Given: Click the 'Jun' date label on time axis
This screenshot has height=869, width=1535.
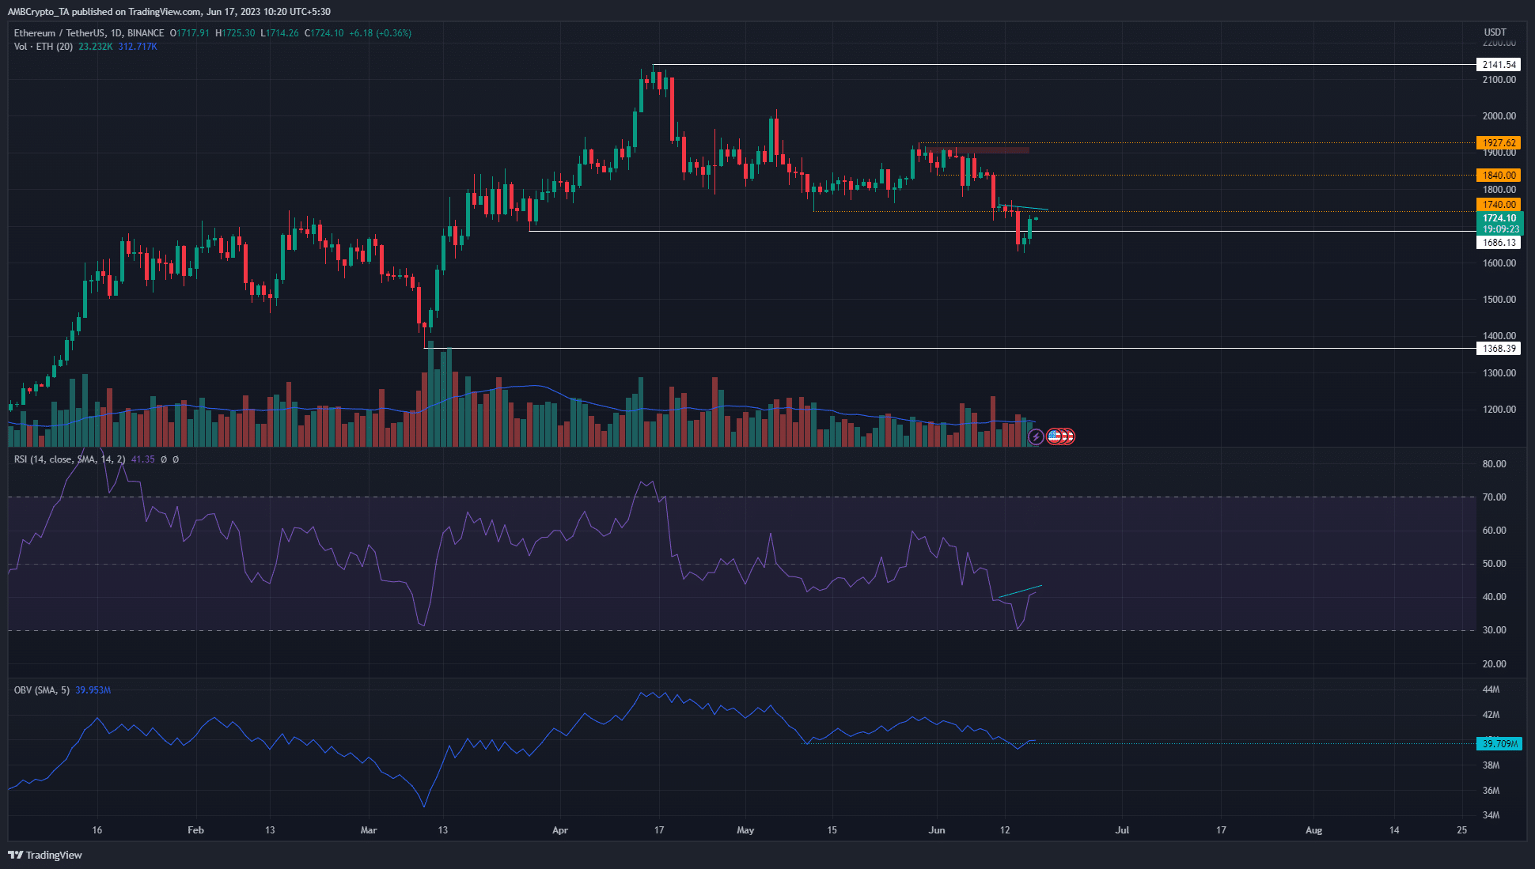Looking at the screenshot, I should click(937, 830).
